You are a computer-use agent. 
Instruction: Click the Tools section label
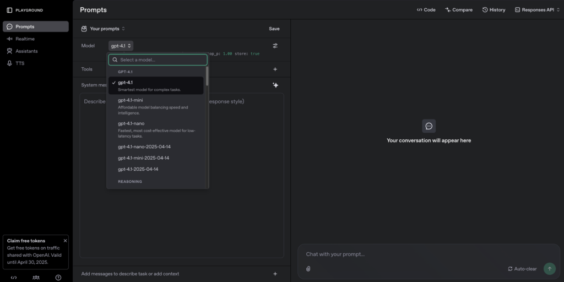tap(86, 69)
